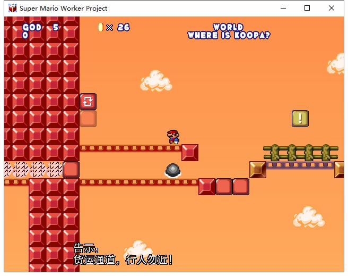Click the app icon in the title bar
This screenshot has height=276, width=348.
coord(13,8)
